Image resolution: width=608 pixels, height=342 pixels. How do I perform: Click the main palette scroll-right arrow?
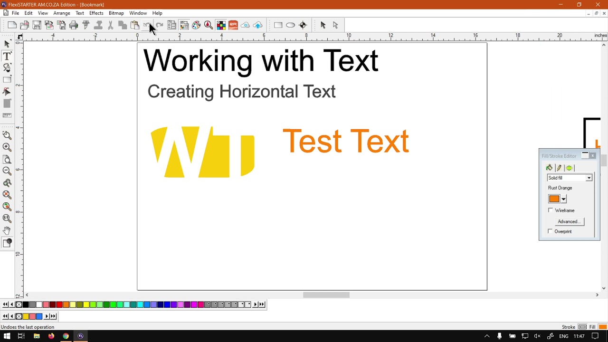(256, 304)
